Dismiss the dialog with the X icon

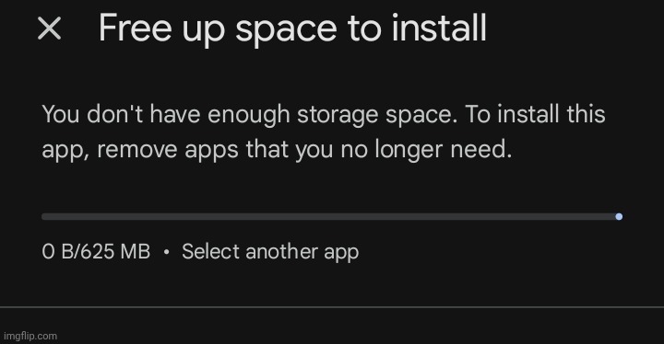tap(49, 29)
